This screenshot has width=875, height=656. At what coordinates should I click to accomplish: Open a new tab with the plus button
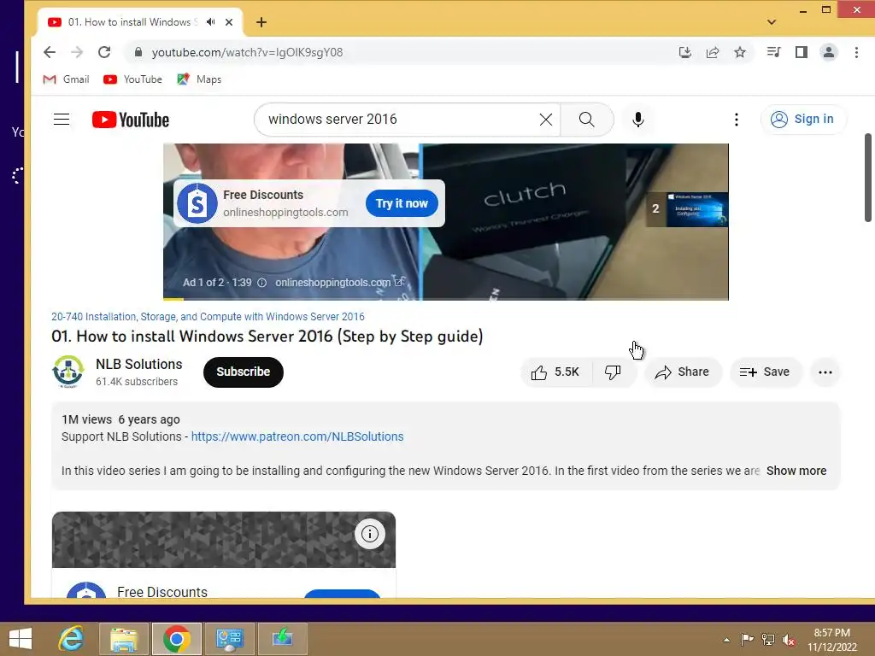click(x=261, y=22)
